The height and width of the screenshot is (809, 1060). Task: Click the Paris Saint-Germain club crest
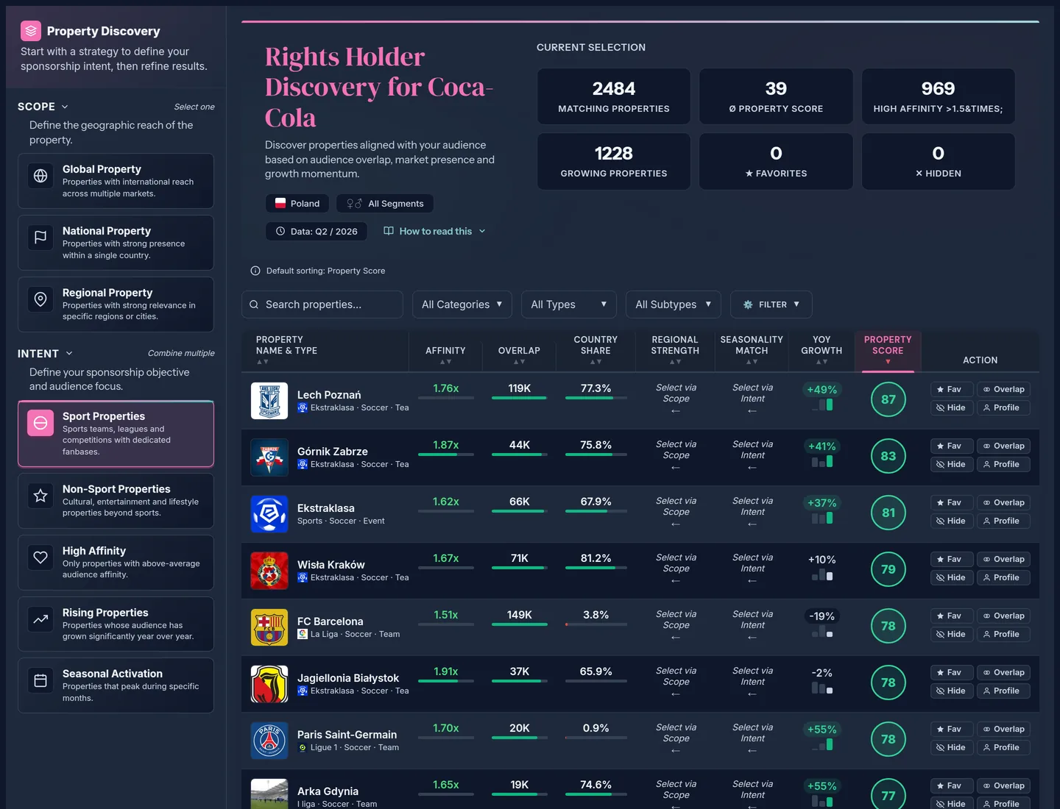[269, 741]
